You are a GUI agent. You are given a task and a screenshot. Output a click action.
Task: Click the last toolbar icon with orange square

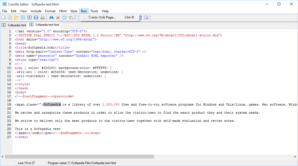click(146, 18)
